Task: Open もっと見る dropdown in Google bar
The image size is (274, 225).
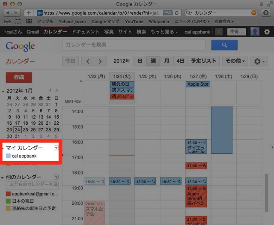Action: pos(164,32)
